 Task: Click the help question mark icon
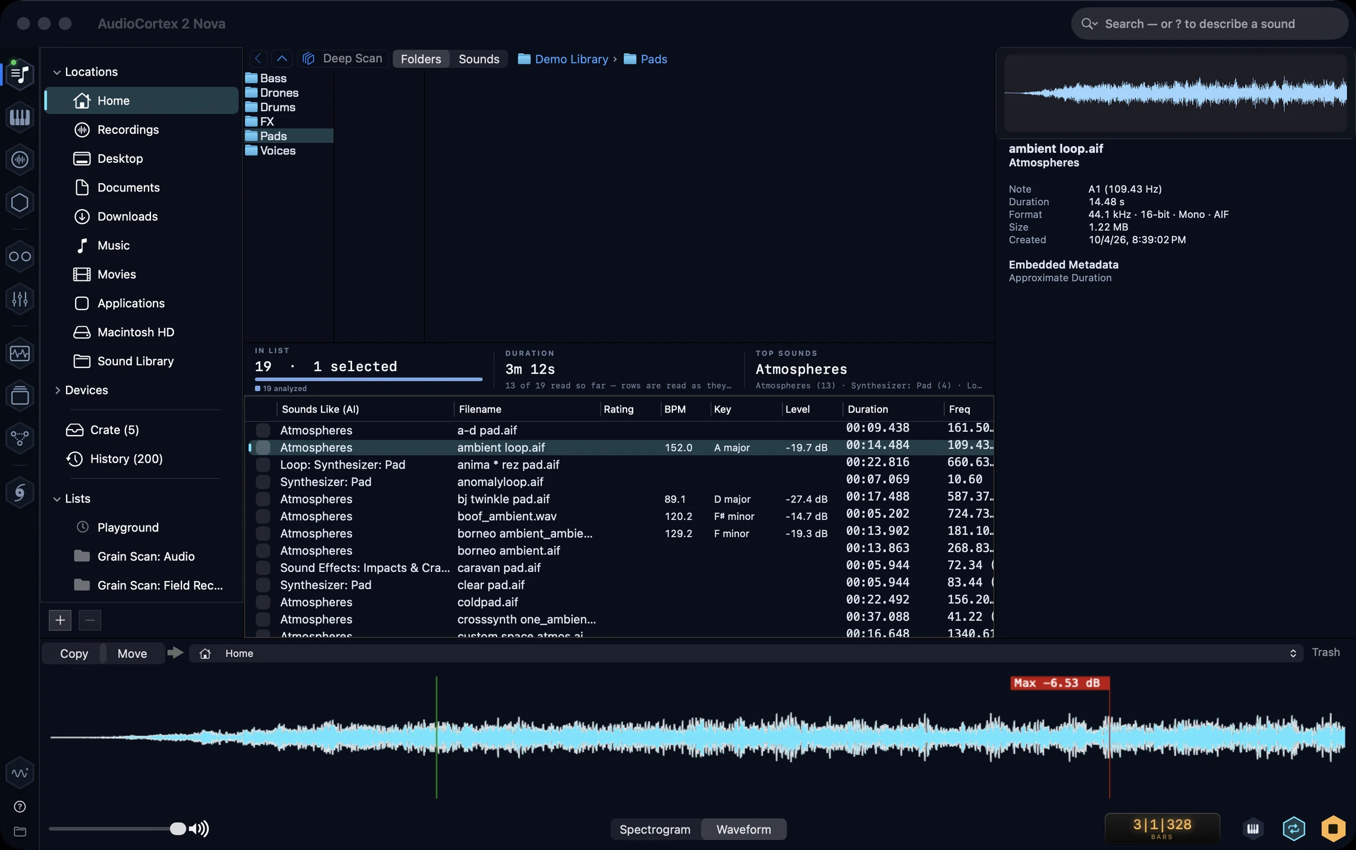(x=20, y=806)
